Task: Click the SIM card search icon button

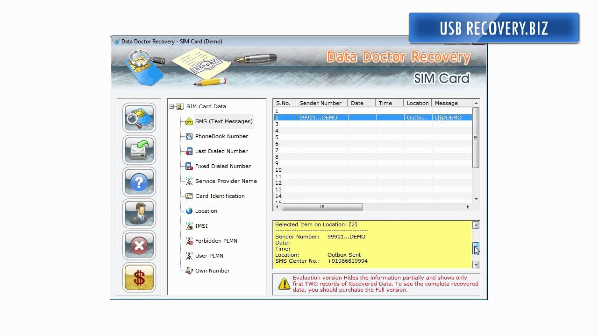Action: (x=139, y=118)
